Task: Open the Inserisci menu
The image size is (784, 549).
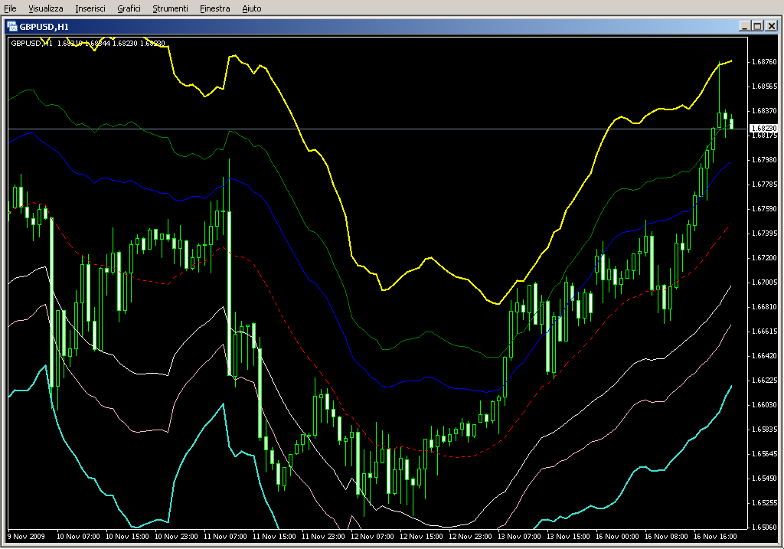Action: click(x=90, y=8)
